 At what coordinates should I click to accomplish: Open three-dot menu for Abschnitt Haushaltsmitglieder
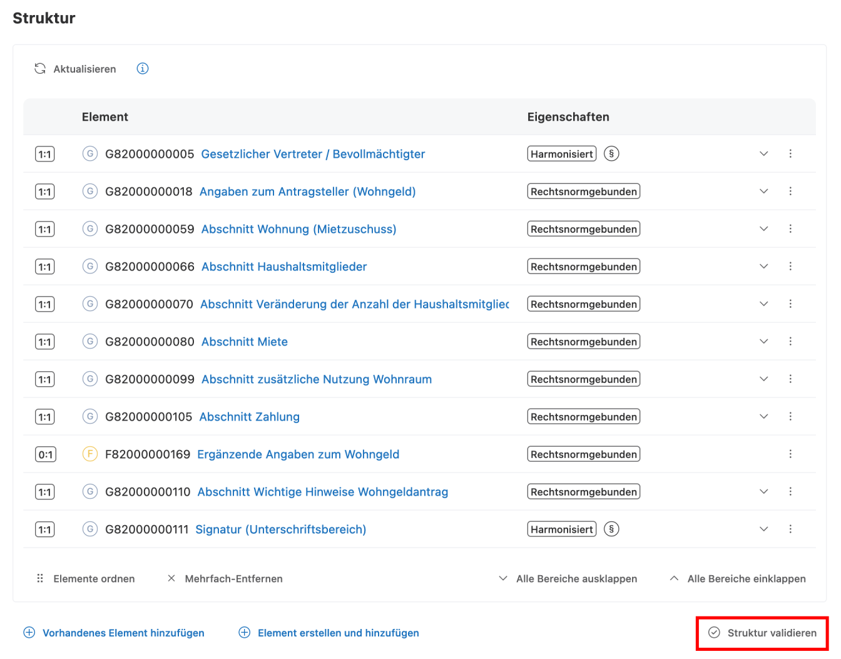[790, 267]
